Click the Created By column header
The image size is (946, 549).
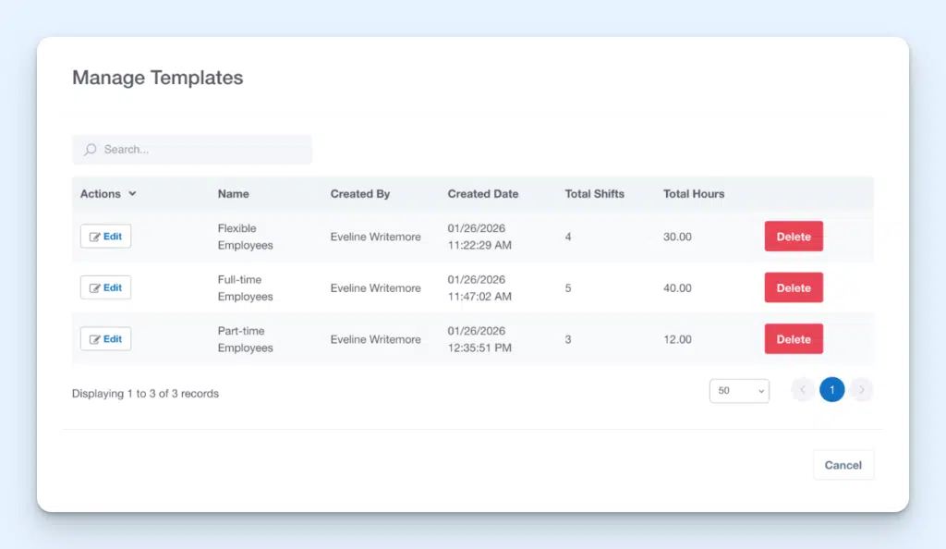360,194
